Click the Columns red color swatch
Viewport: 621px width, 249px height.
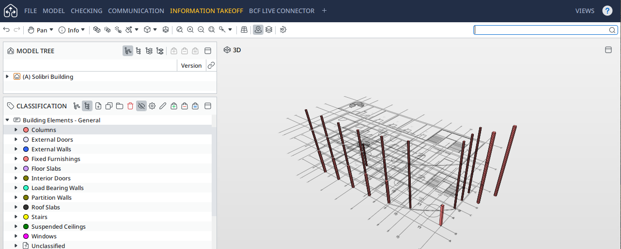pos(26,130)
